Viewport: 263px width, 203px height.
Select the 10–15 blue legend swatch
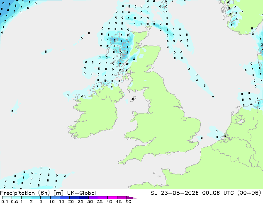(55, 198)
